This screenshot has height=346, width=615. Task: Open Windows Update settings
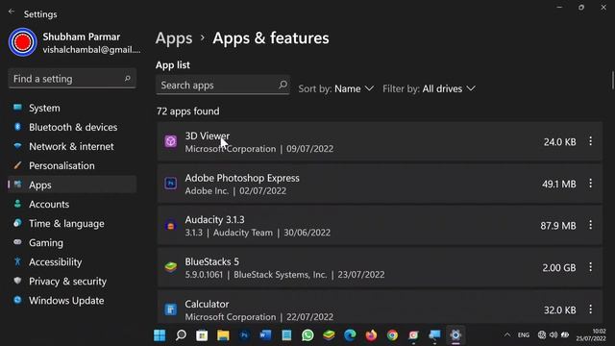72,300
